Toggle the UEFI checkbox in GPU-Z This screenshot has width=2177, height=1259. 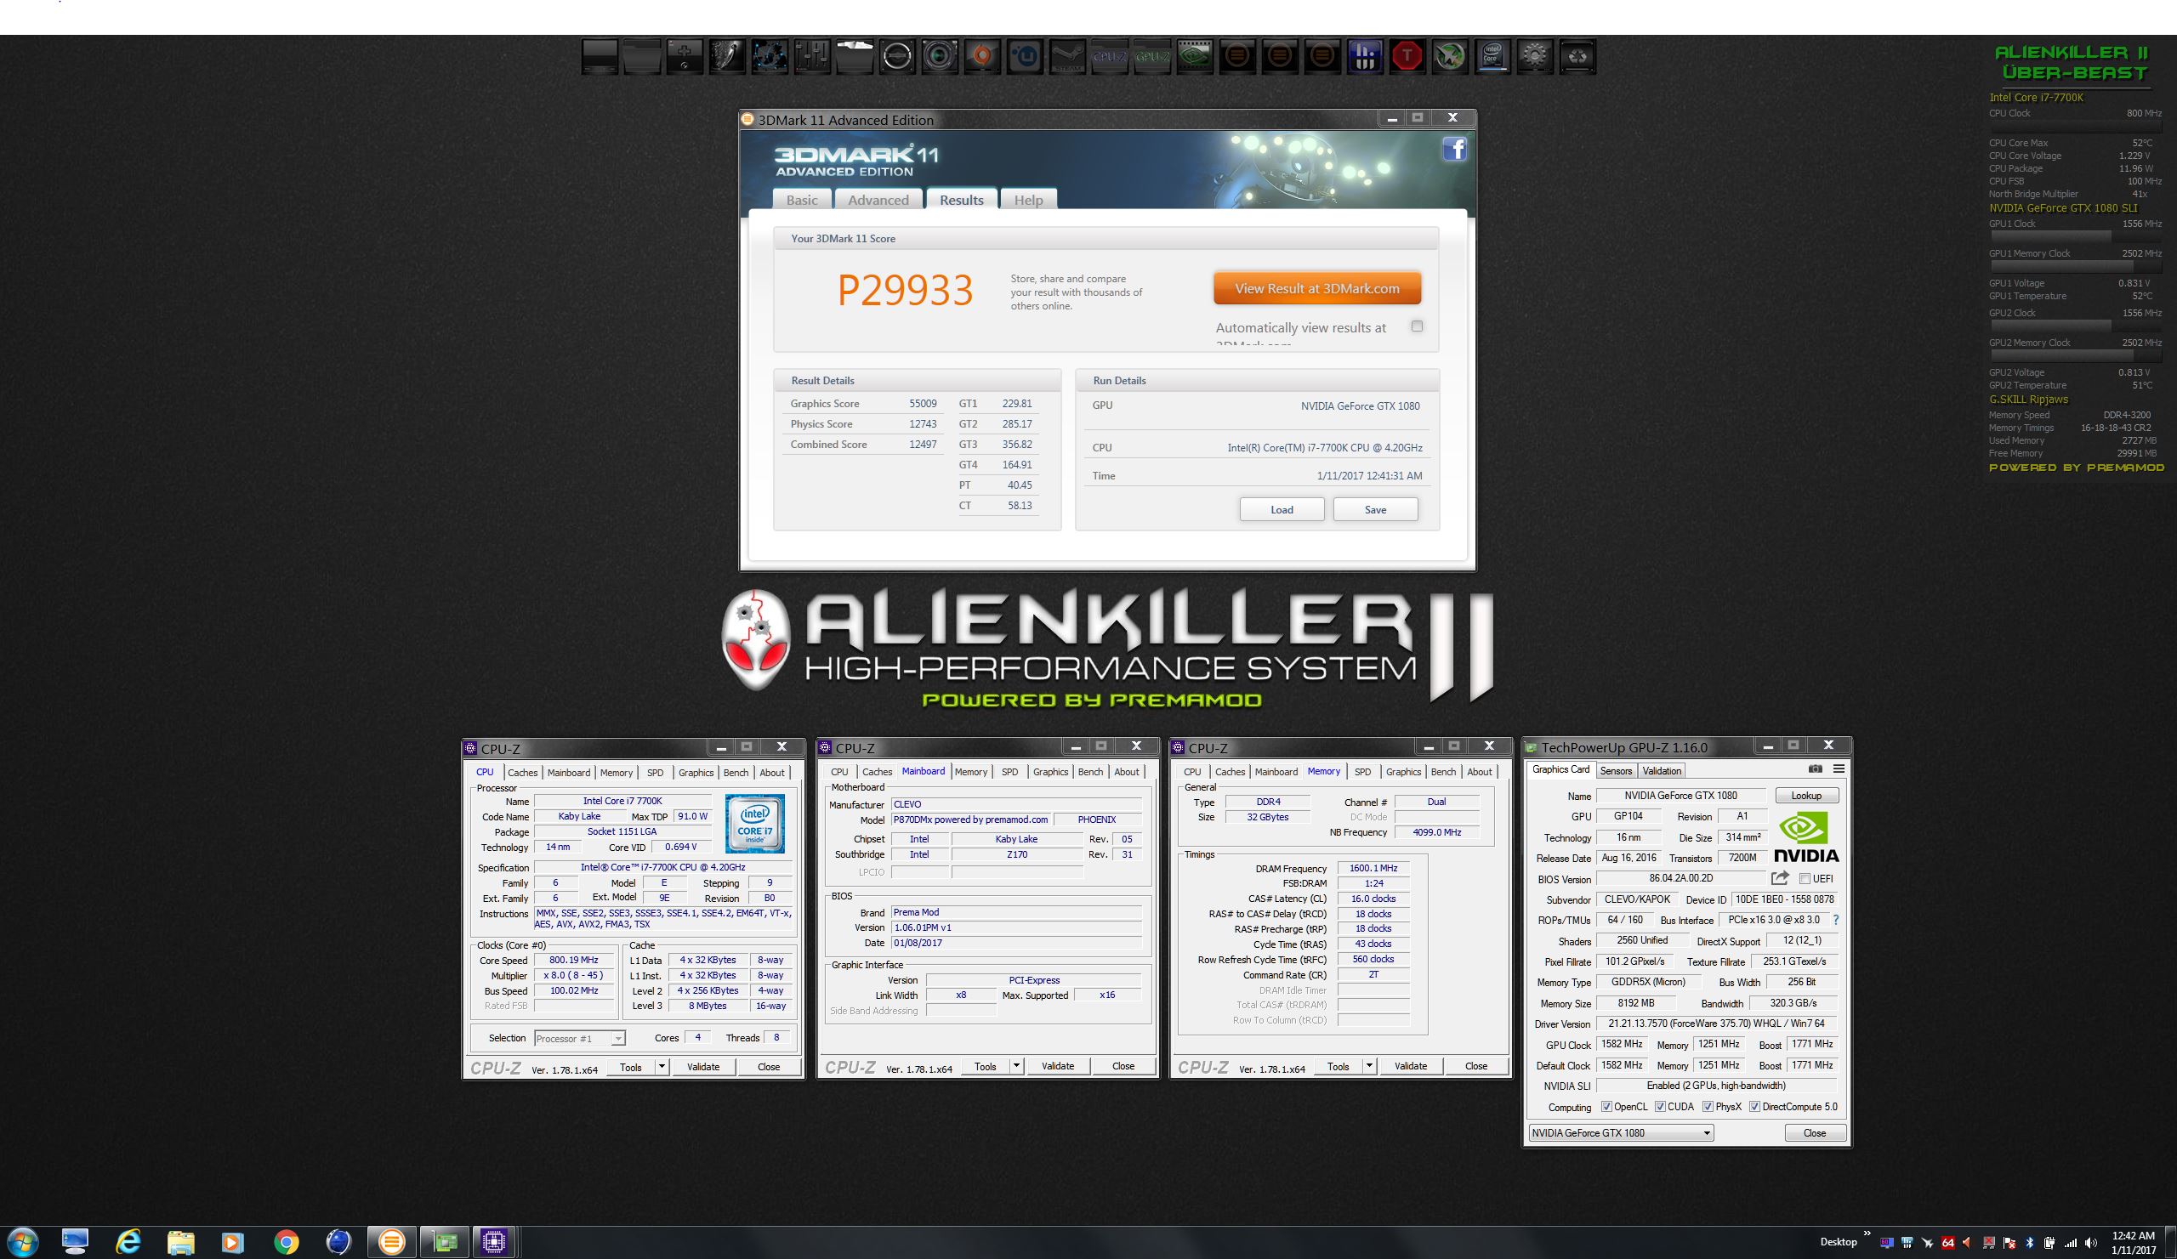pyautogui.click(x=1805, y=879)
